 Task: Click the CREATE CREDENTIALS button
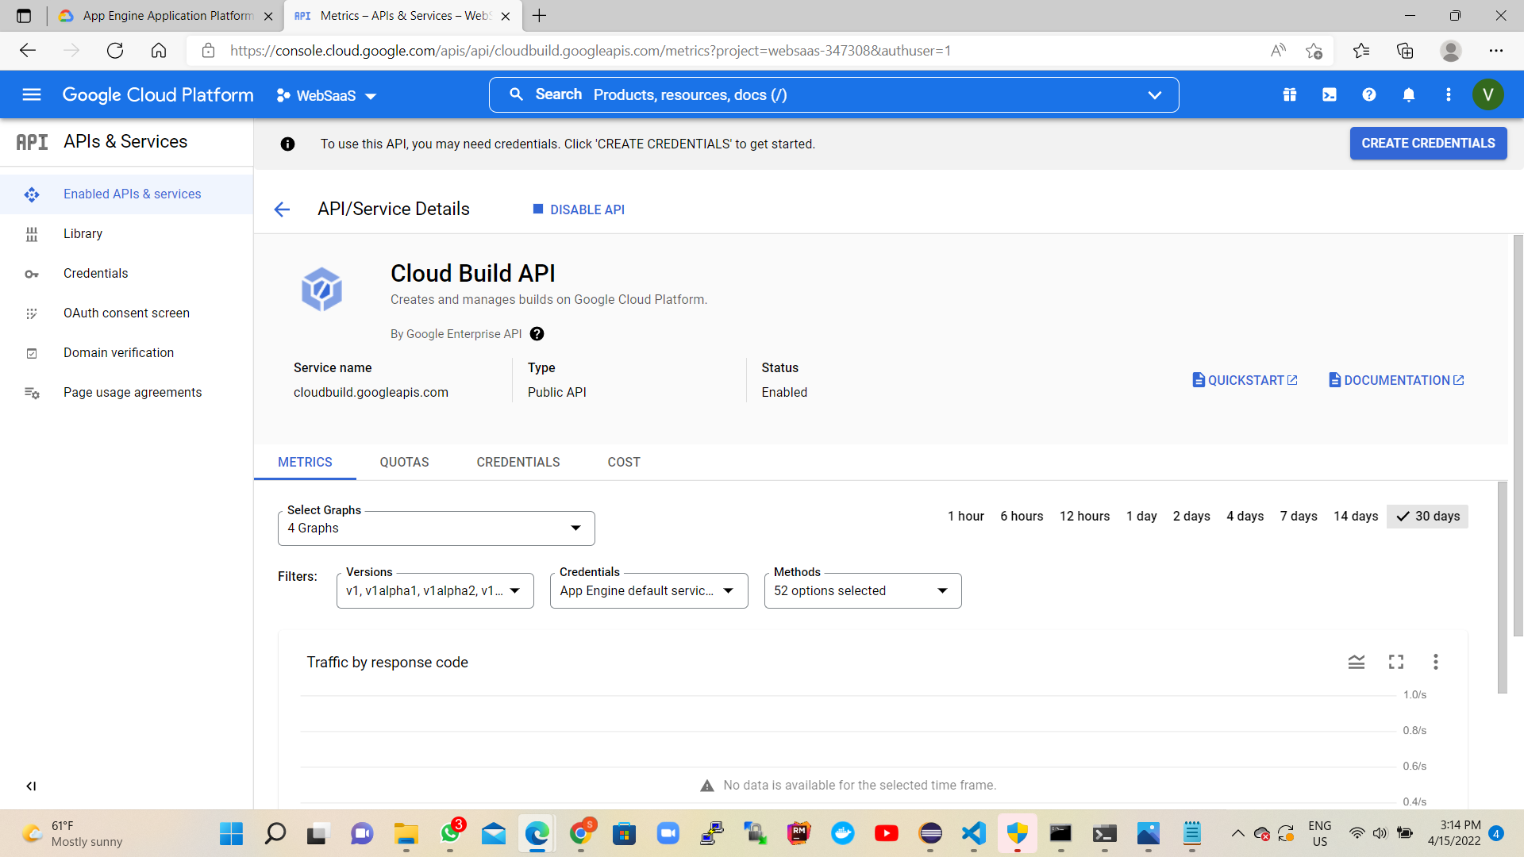(1428, 144)
